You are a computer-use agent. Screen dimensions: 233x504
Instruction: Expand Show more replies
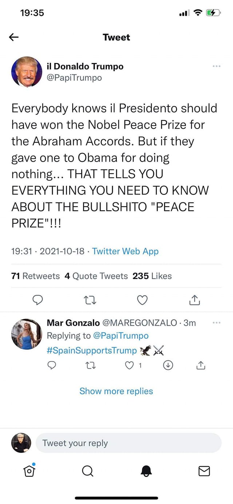point(116,391)
